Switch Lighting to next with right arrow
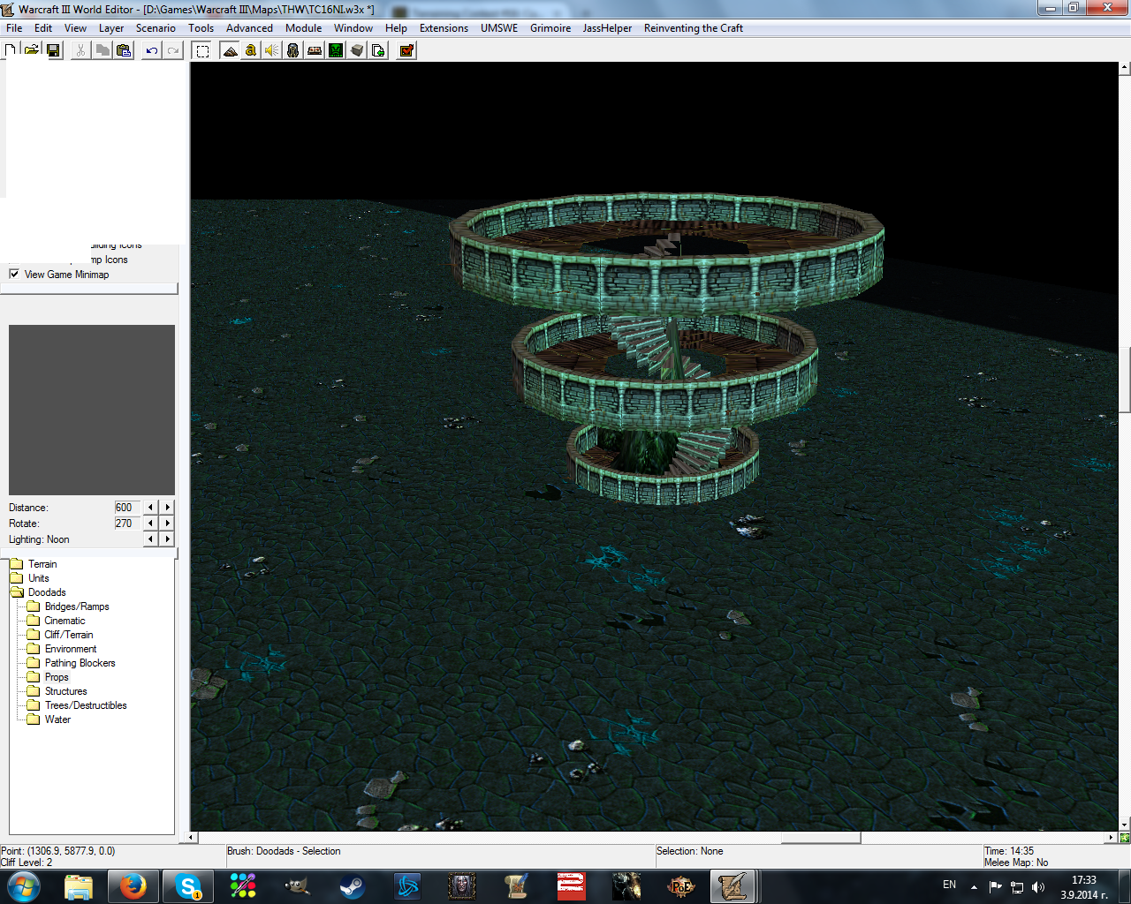This screenshot has height=904, width=1131. (x=167, y=539)
